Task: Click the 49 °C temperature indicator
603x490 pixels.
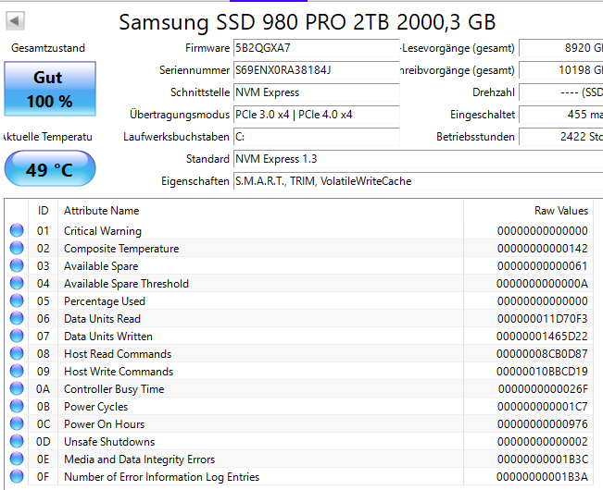Action: click(x=50, y=169)
